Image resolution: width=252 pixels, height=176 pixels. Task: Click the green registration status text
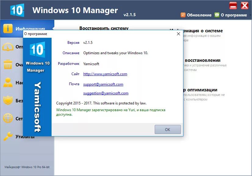tap(110, 112)
